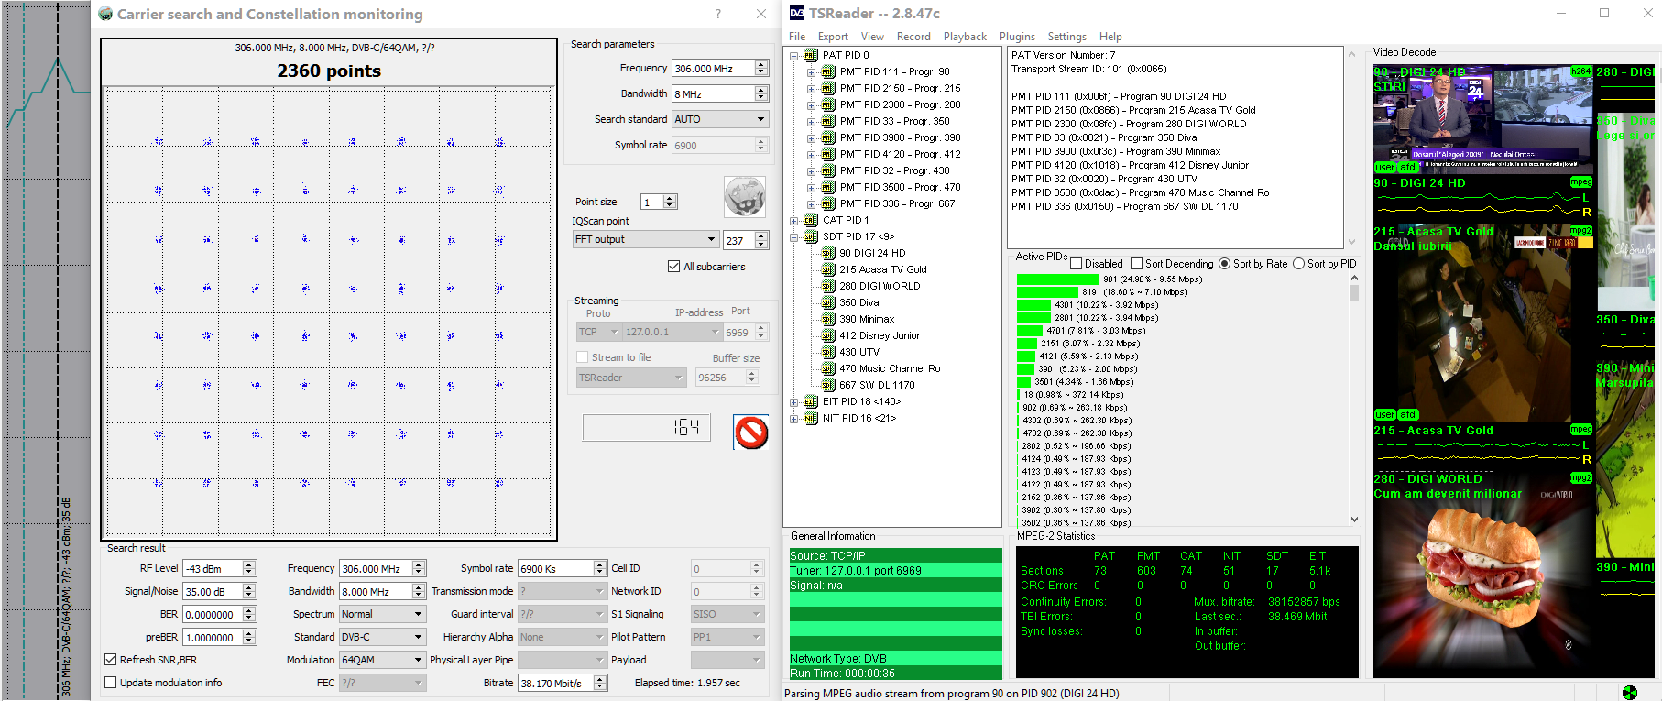The width and height of the screenshot is (1662, 701).
Task: Collapse the PAT PID 0 tree node
Action: [x=794, y=55]
